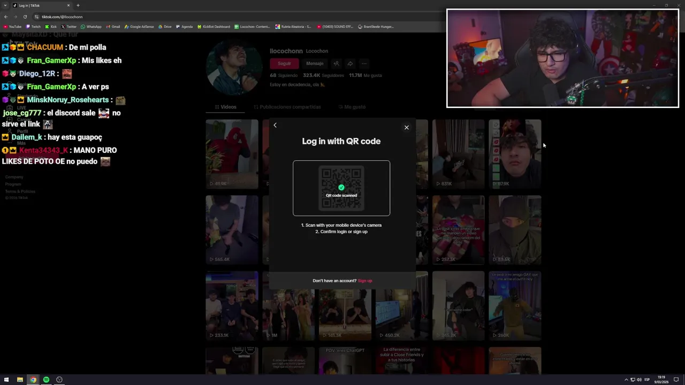Screen dimensions: 685x385
Task: Open the Twitter bookmark
Action: [69, 27]
